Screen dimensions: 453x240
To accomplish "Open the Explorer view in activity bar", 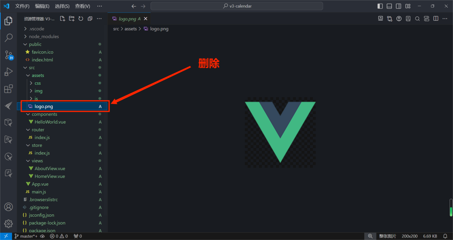I will (8, 21).
